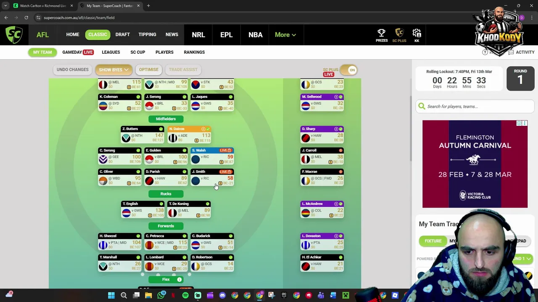The height and width of the screenshot is (302, 538).
Task: Click J. Carroll orange warning status icon
Action: click(x=340, y=150)
